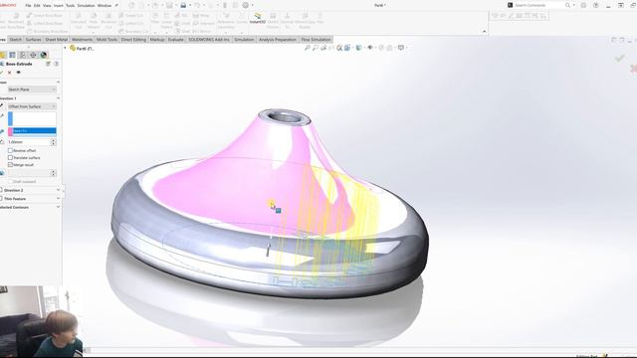Collapse the From section
The image size is (637, 358).
58,82
